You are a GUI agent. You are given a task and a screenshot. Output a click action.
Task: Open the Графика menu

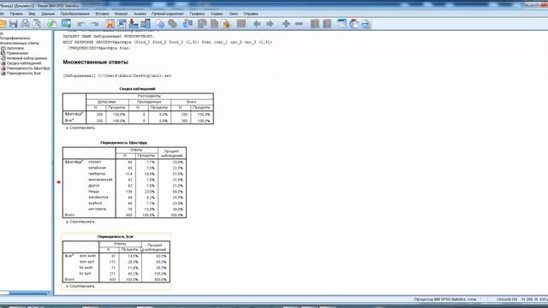[x=197, y=14]
